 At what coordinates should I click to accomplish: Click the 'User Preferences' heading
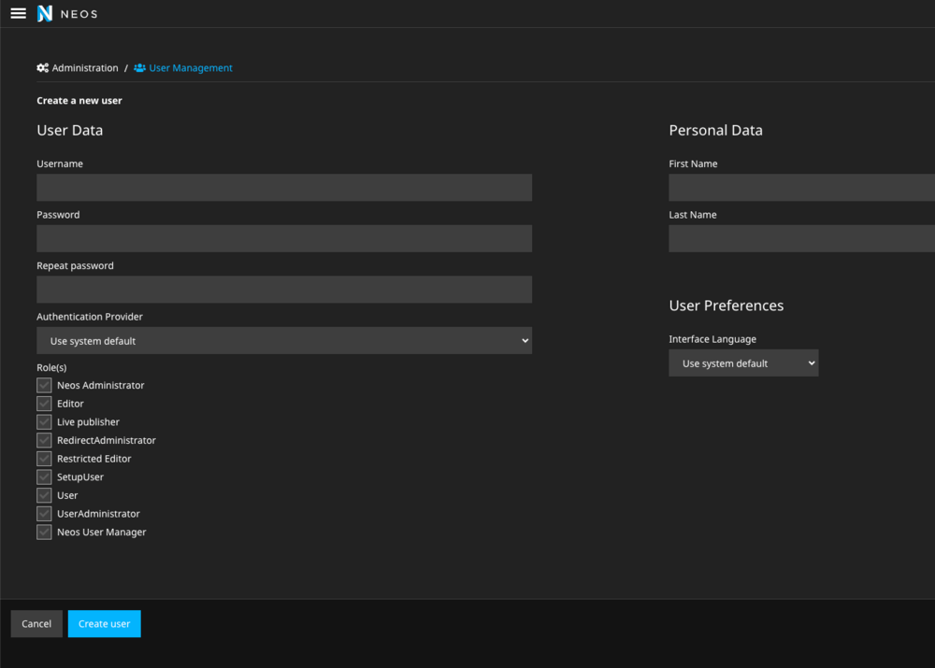[726, 306]
